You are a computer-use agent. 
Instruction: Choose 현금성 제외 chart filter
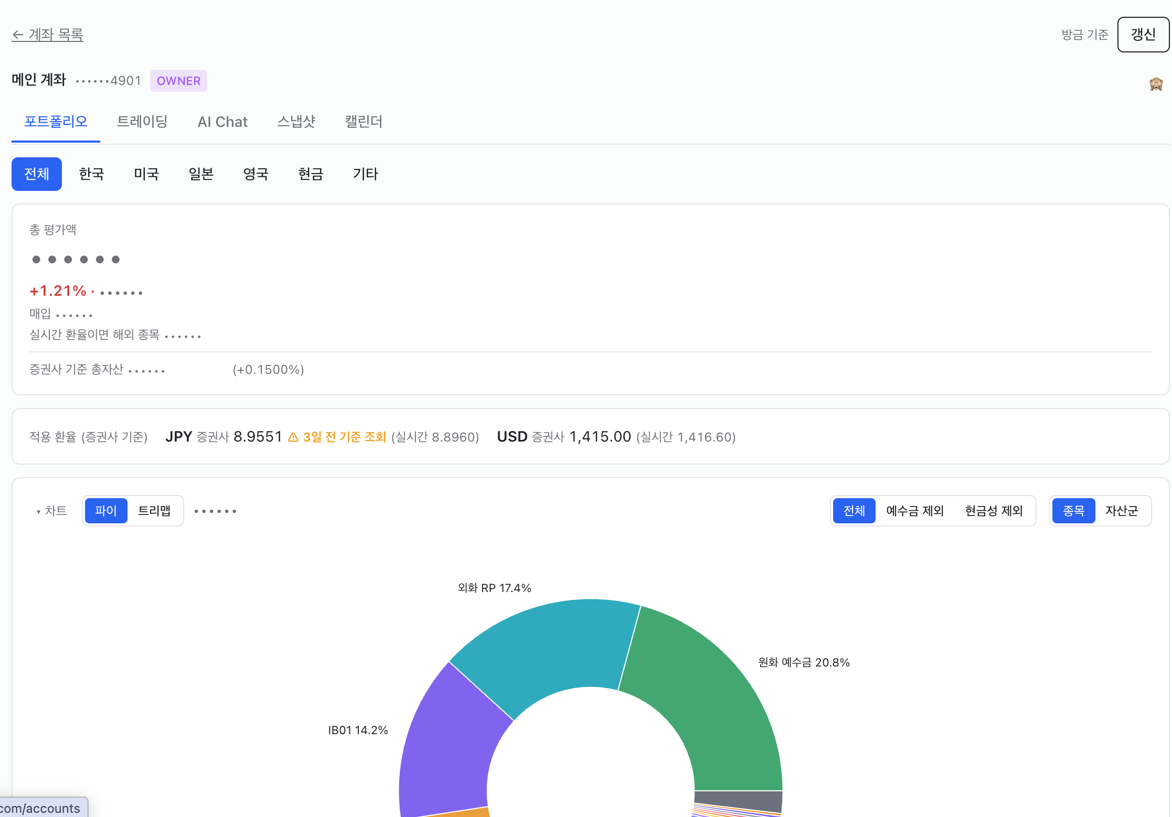[x=994, y=511]
